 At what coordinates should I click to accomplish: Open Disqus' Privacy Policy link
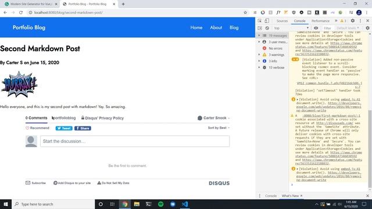pos(102,118)
